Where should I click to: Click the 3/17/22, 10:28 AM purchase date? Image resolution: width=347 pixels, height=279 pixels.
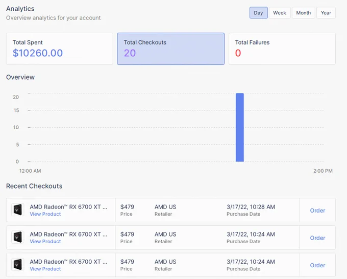[251, 207]
